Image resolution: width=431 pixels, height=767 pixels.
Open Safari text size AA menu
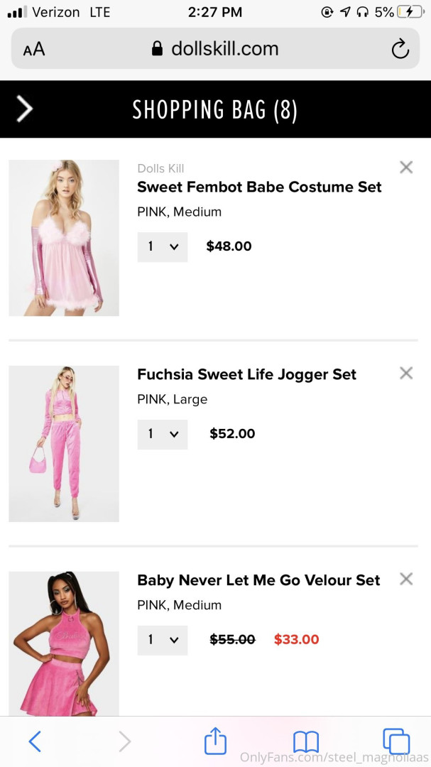[x=33, y=49]
